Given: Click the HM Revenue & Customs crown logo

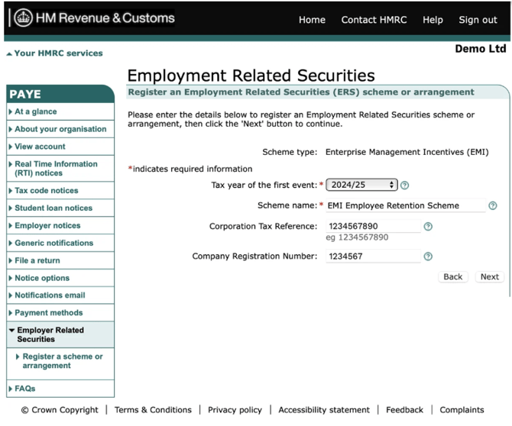Looking at the screenshot, I should tap(23, 18).
